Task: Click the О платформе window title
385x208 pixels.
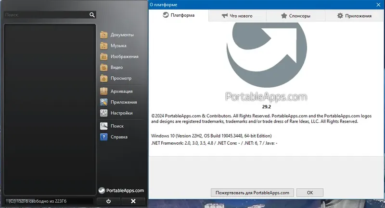Action: click(163, 5)
